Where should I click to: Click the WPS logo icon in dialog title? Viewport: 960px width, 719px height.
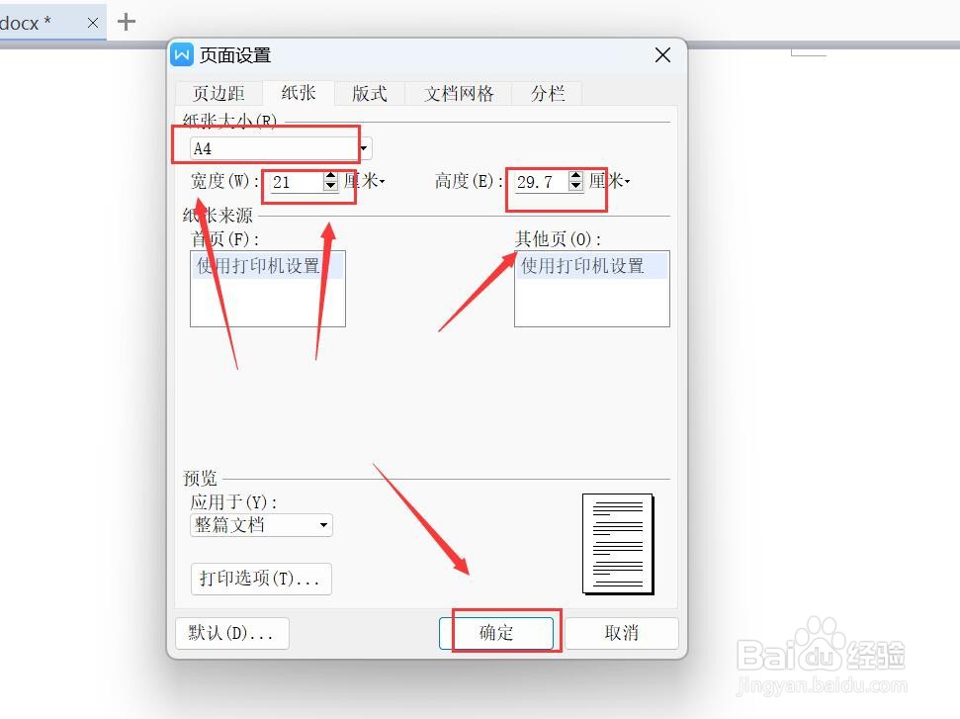click(181, 54)
